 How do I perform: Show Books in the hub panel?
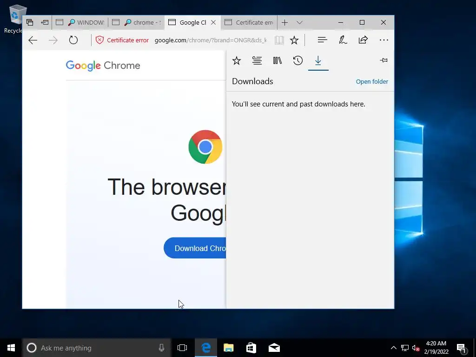[x=277, y=61]
